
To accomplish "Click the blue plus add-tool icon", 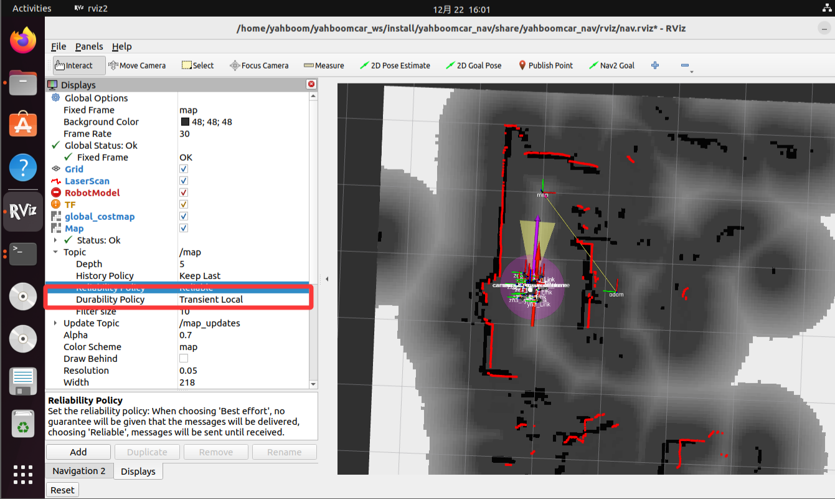I will (x=655, y=65).
